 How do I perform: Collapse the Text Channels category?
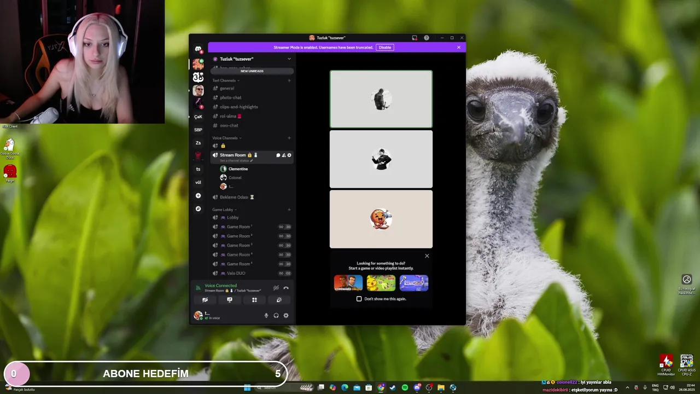(226, 80)
